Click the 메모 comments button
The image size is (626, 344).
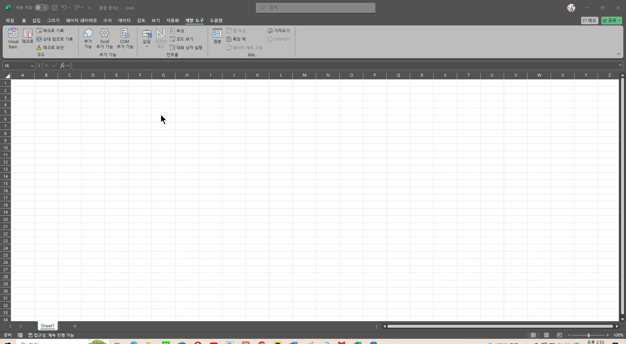(x=589, y=21)
